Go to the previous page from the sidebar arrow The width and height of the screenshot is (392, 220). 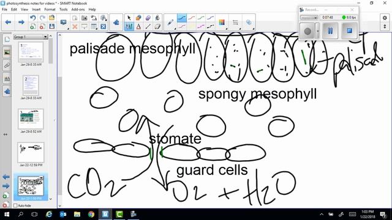click(x=6, y=177)
